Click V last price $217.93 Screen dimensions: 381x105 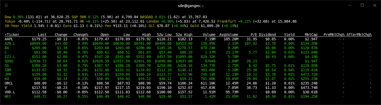(39, 88)
